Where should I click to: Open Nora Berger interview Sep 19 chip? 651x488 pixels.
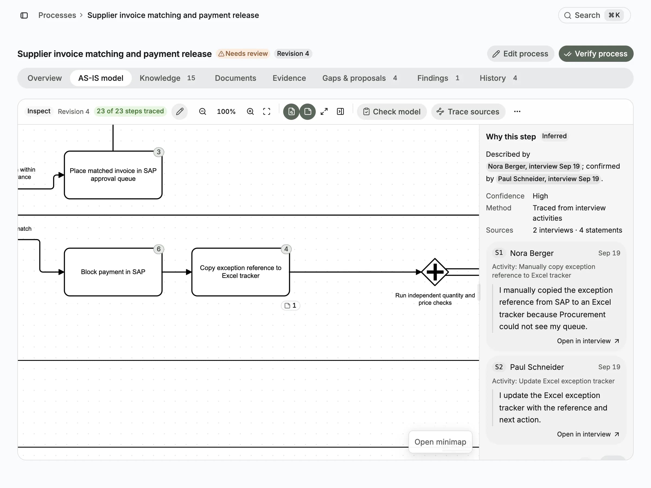click(x=534, y=166)
